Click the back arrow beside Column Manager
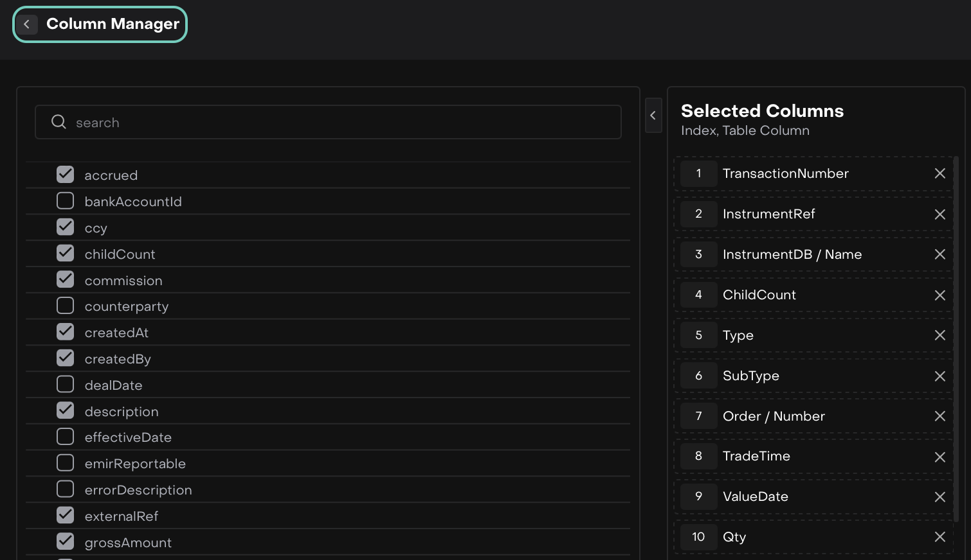 26,24
